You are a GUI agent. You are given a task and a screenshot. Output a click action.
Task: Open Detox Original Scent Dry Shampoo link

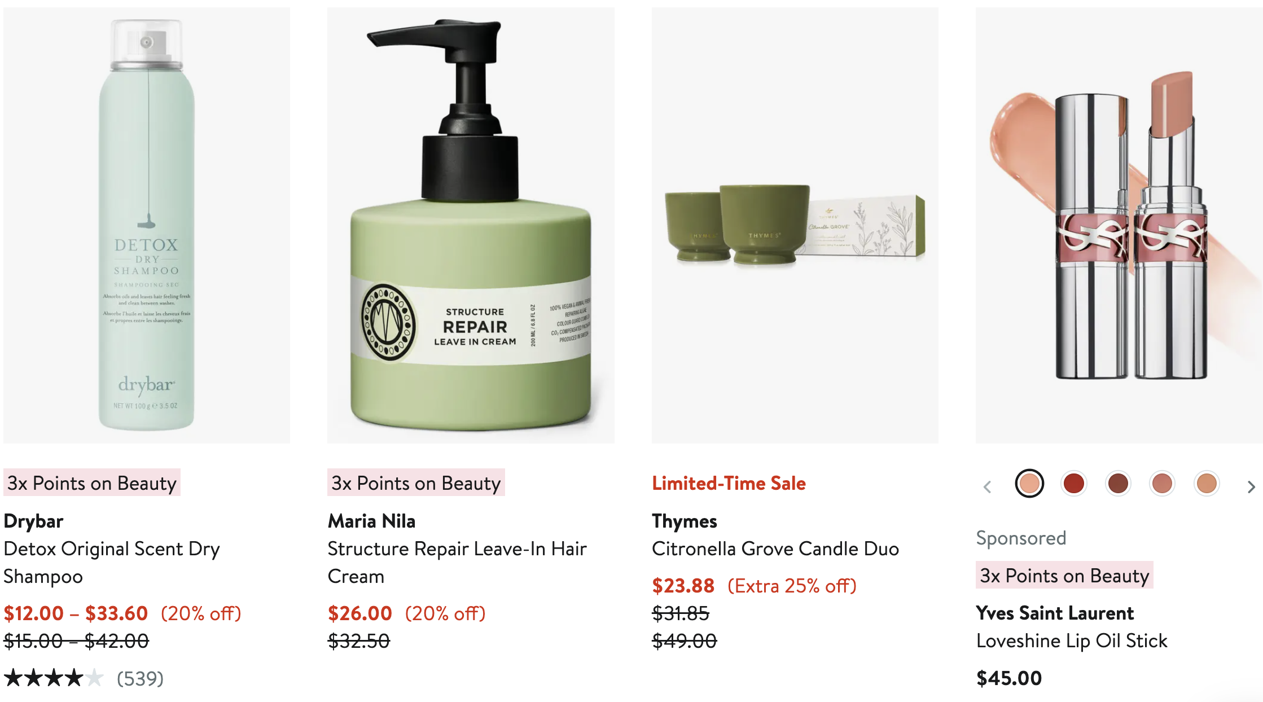click(x=112, y=563)
